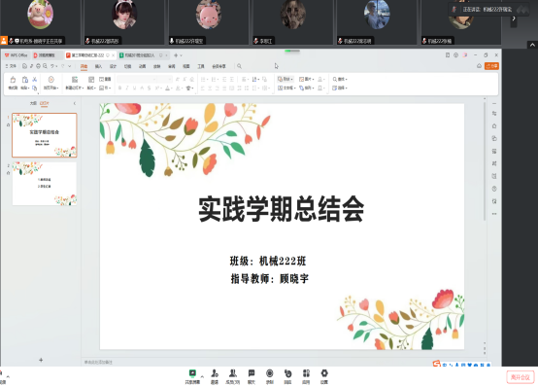Click the red leave meeting button
The image size is (538, 387).
[521, 377]
